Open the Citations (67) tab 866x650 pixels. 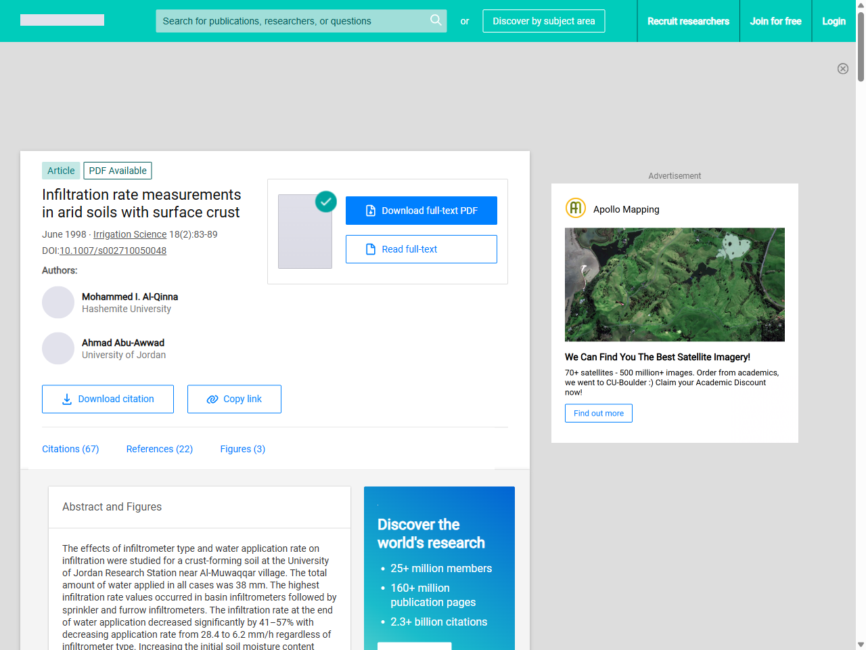click(70, 449)
